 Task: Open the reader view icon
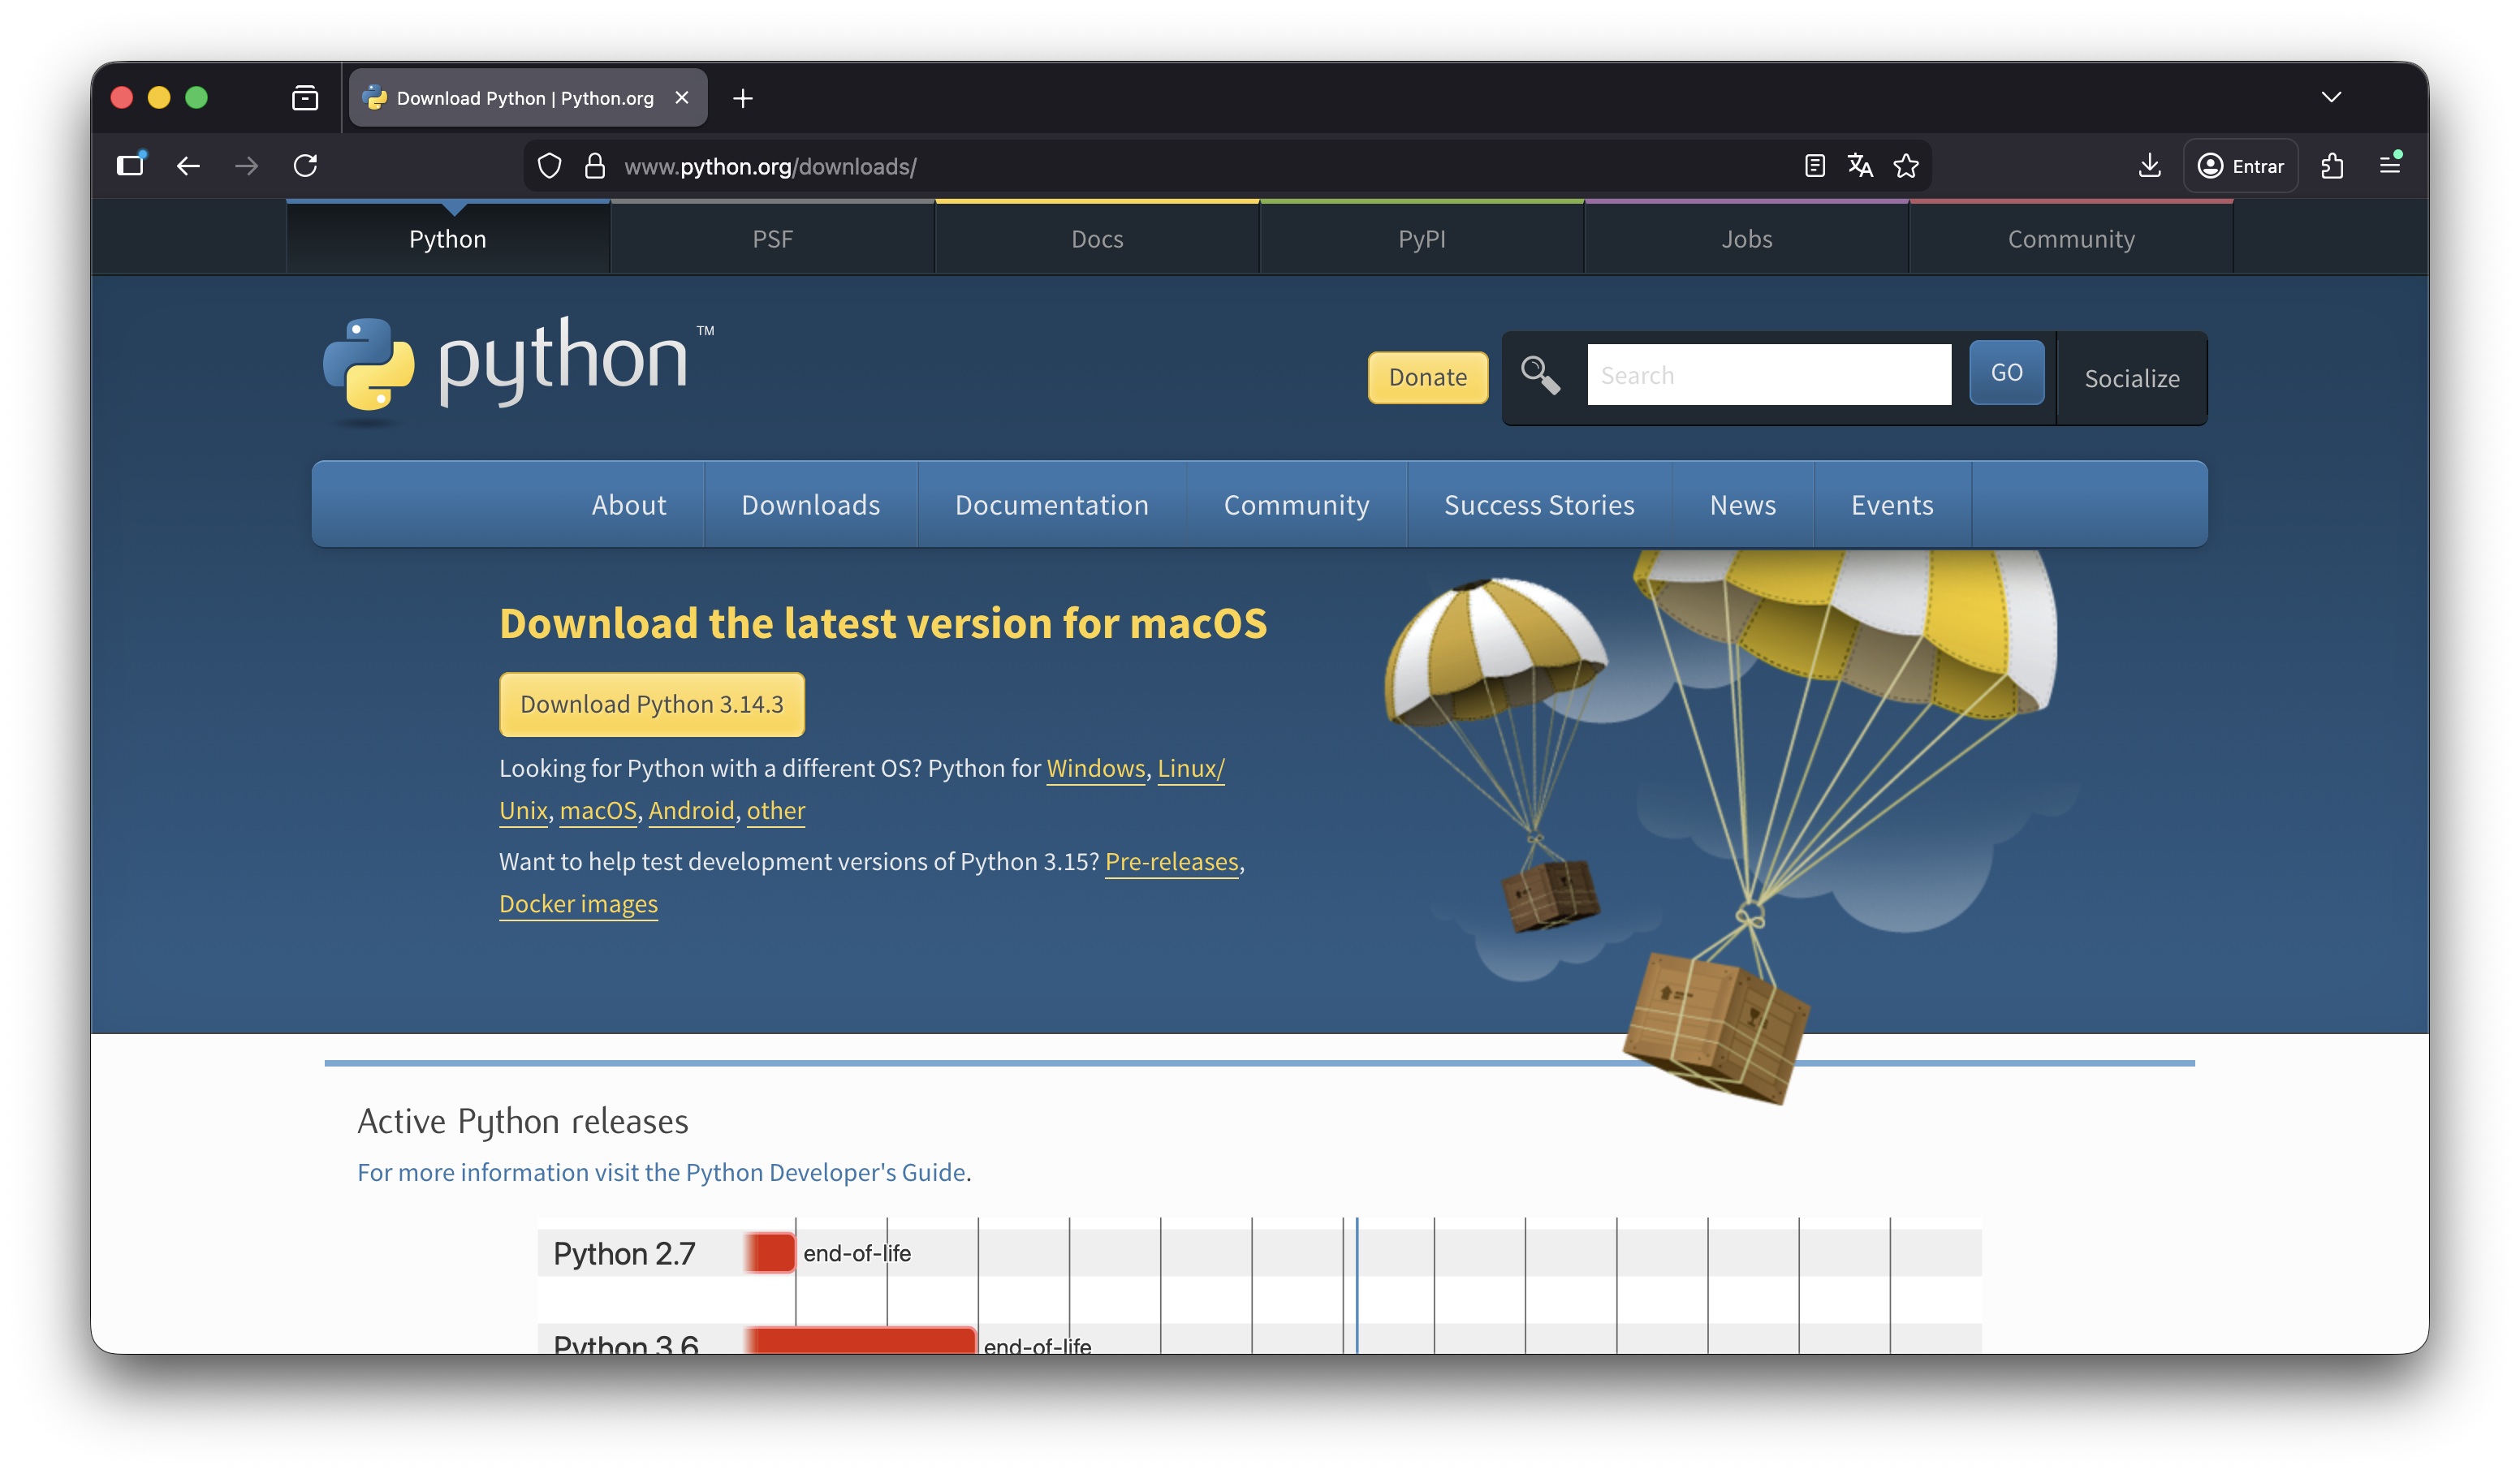1814,166
